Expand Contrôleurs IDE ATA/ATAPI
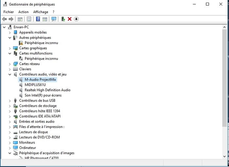 pyautogui.click(x=10, y=116)
